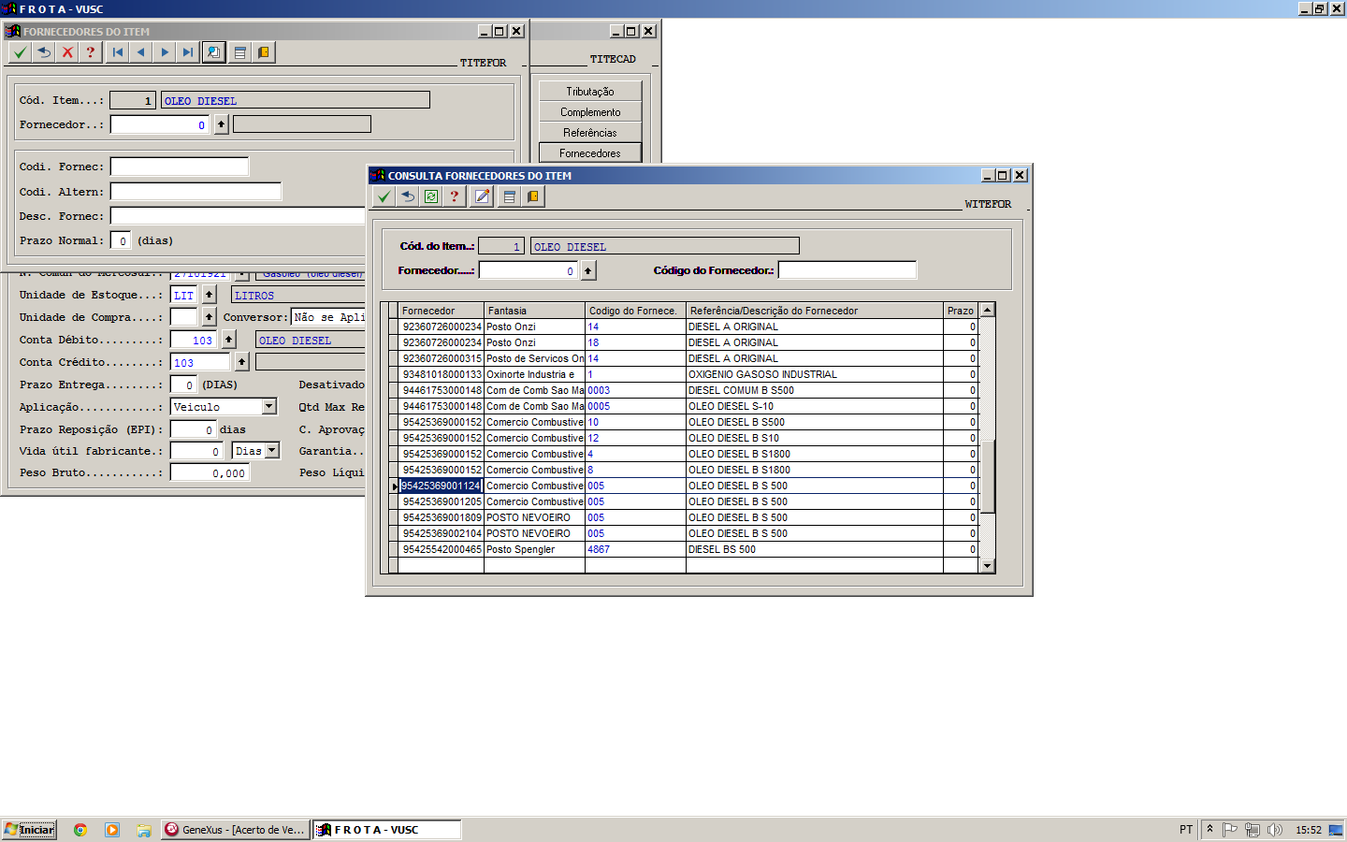Open file explorer folder in taskbar
This screenshot has width=1347, height=842.
144,830
